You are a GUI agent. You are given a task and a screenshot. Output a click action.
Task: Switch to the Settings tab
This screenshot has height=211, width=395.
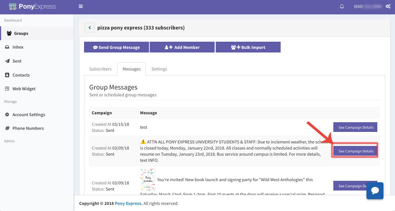pyautogui.click(x=159, y=69)
